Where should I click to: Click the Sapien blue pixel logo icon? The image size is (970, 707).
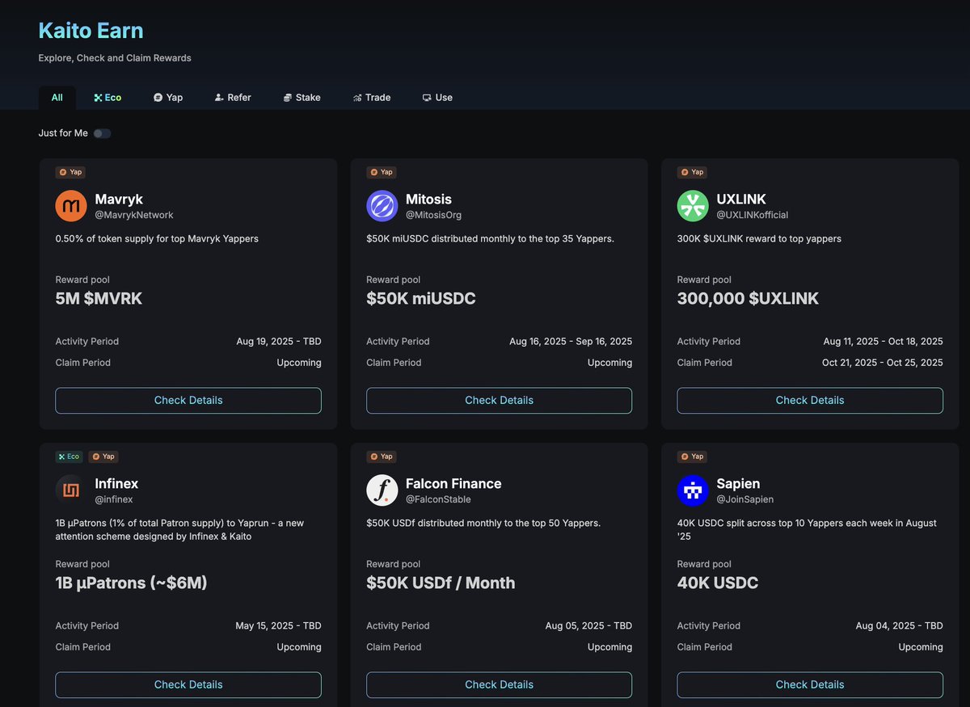[693, 490]
